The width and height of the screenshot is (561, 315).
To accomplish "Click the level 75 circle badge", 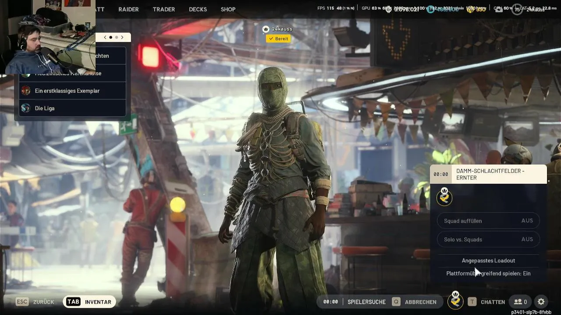I will point(517,9).
